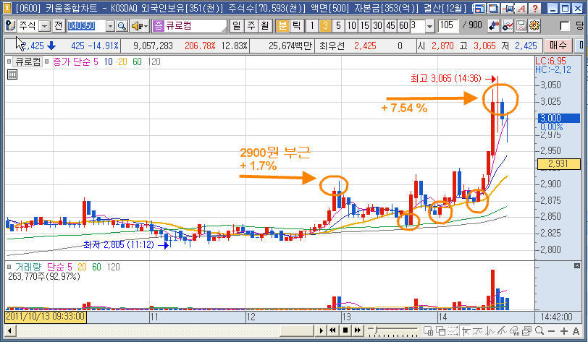Screen dimensions: 588x342
Task: Click the play forward button
Action: coord(321,330)
